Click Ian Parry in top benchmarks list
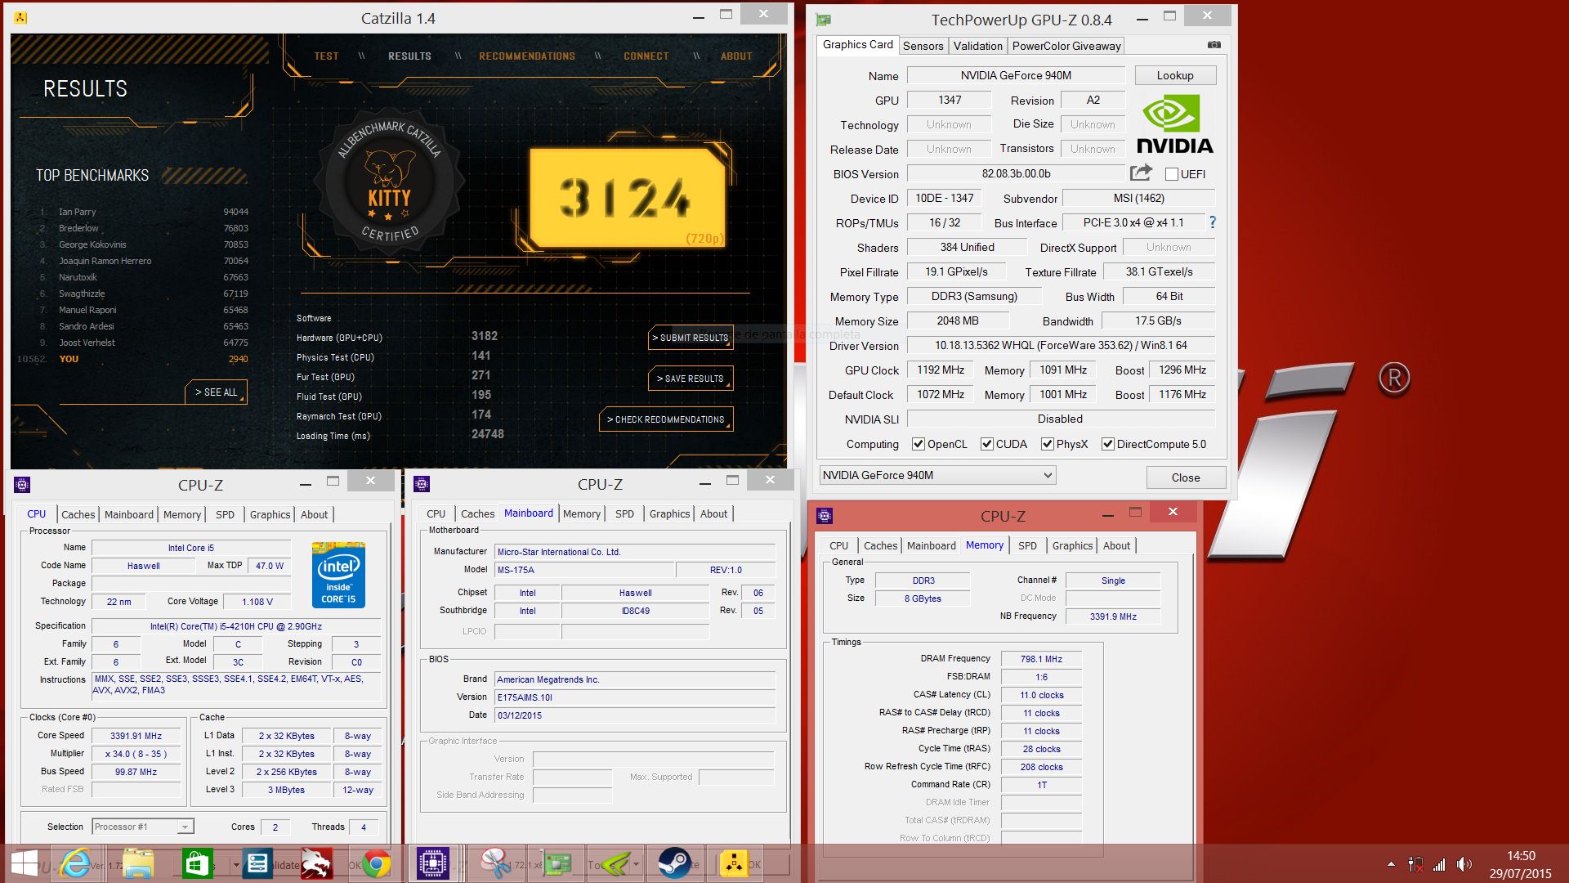 click(x=78, y=212)
